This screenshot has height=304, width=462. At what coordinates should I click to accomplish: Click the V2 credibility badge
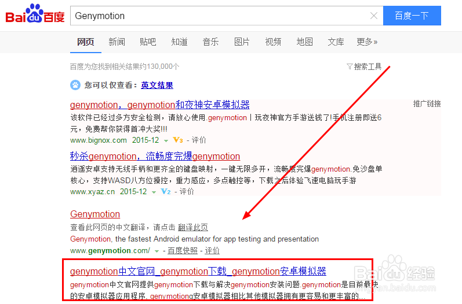click(166, 192)
